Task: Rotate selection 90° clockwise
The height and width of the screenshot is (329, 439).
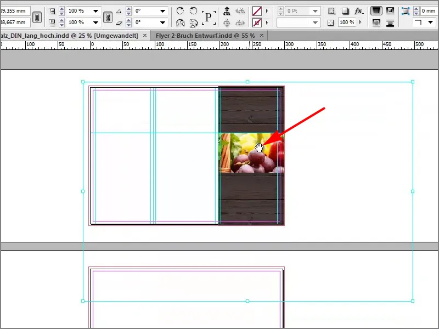Action: (x=181, y=11)
